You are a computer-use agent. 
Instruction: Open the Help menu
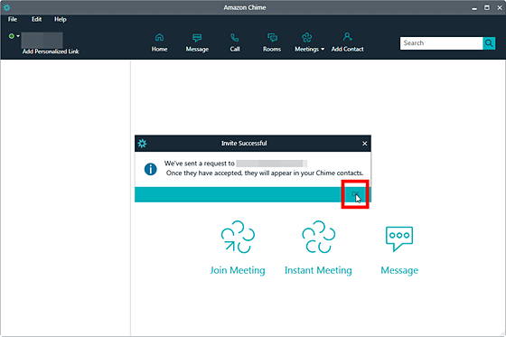pos(61,19)
